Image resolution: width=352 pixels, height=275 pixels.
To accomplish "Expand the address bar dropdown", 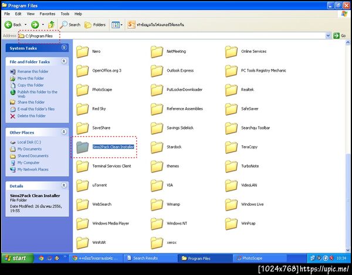I will (x=328, y=36).
